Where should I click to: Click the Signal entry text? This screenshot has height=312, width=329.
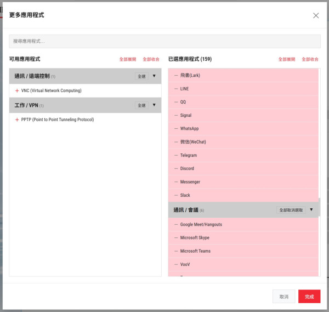point(186,115)
